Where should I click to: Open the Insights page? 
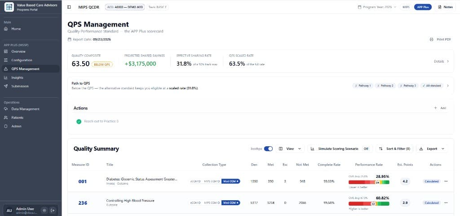[31, 77]
